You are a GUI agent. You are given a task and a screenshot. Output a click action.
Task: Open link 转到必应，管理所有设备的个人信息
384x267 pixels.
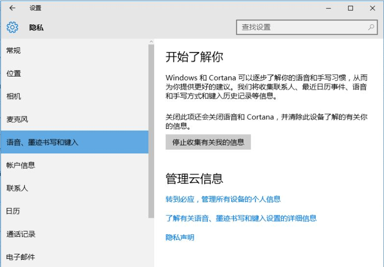coord(223,199)
